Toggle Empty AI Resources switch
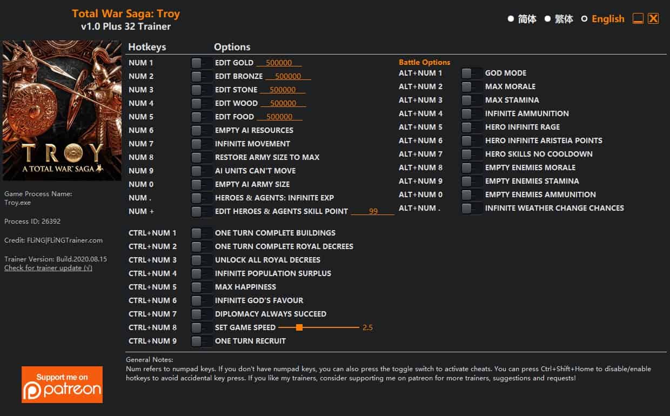This screenshot has height=416, width=670. [202, 130]
